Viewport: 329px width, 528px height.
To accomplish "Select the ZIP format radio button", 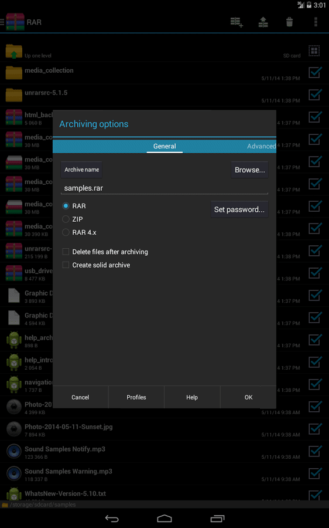I will pos(66,219).
